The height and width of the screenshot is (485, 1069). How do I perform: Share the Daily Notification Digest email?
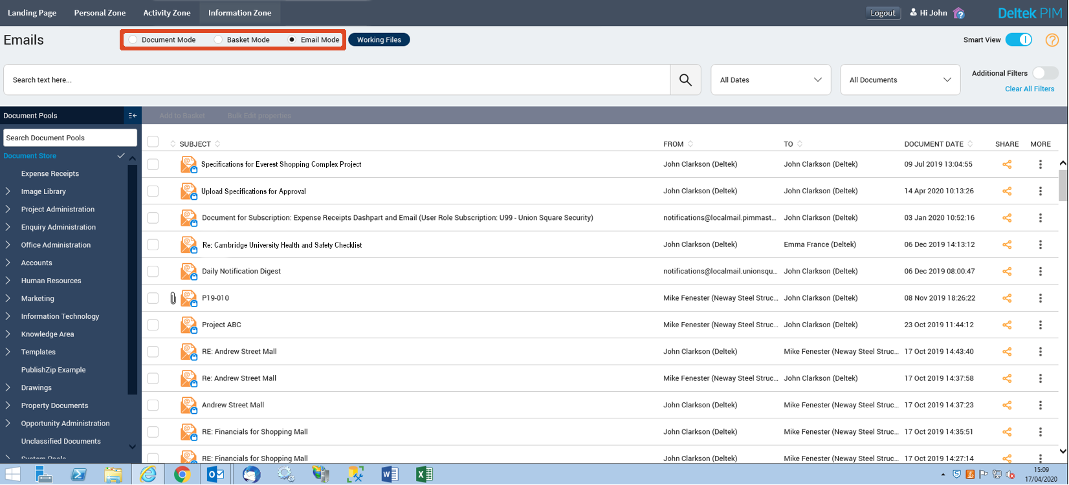point(1007,272)
